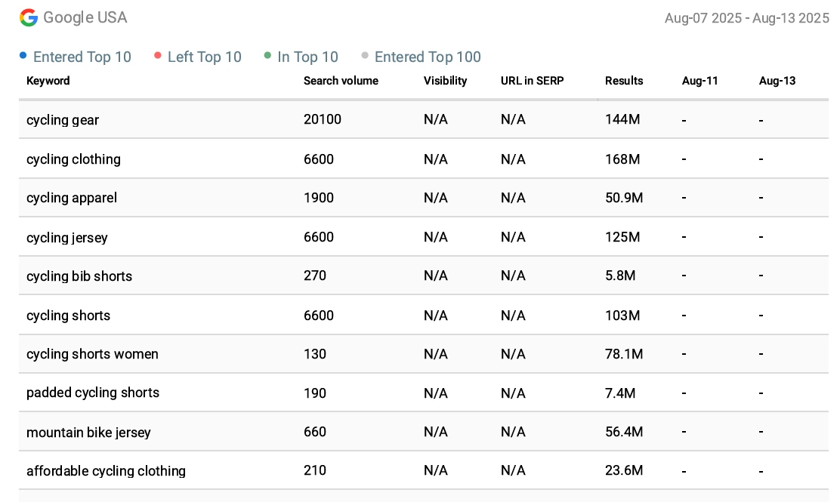The image size is (840, 502).
Task: Select the Aug-11 date column header
Action: click(699, 81)
